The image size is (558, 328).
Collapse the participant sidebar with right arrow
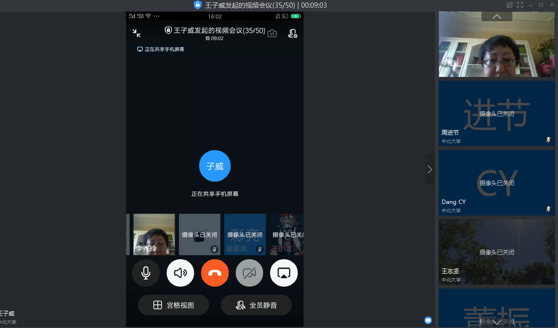point(430,169)
